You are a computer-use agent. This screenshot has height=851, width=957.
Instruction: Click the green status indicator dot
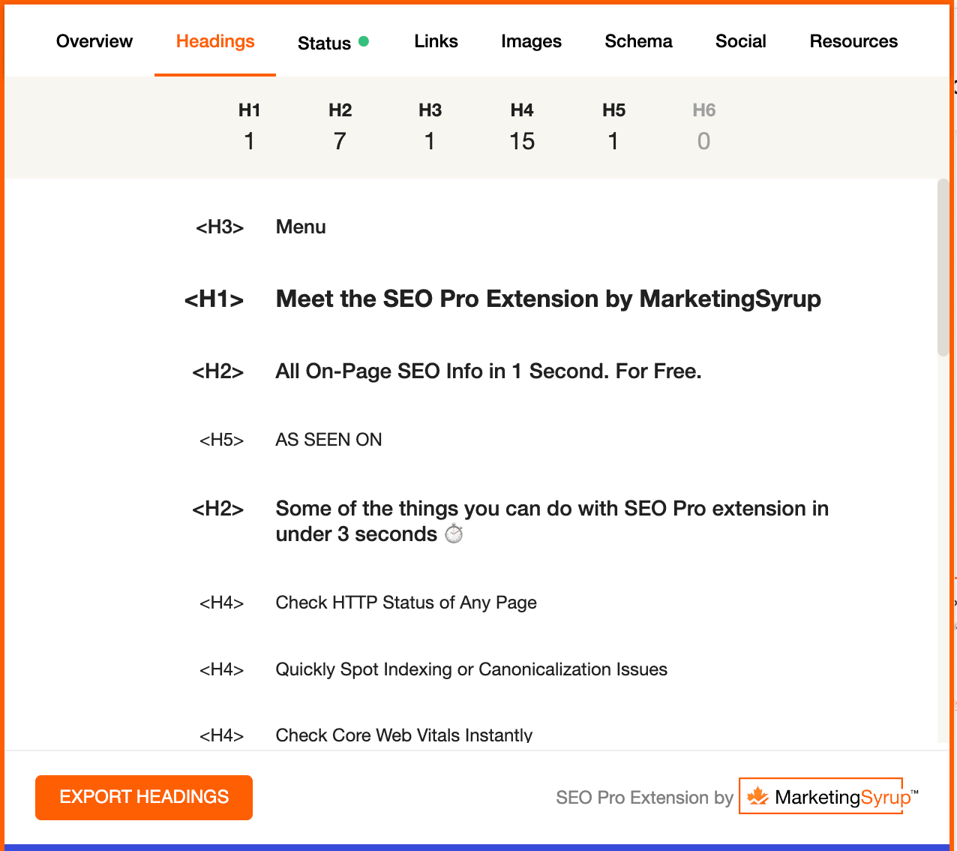(364, 41)
